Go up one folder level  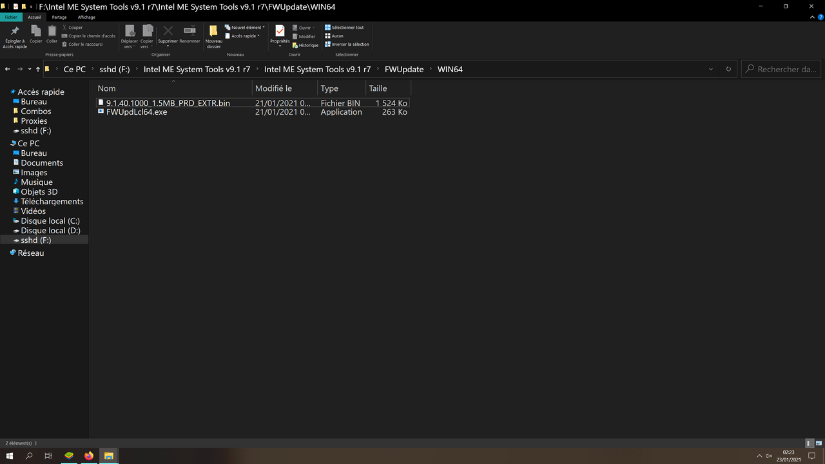pyautogui.click(x=38, y=69)
